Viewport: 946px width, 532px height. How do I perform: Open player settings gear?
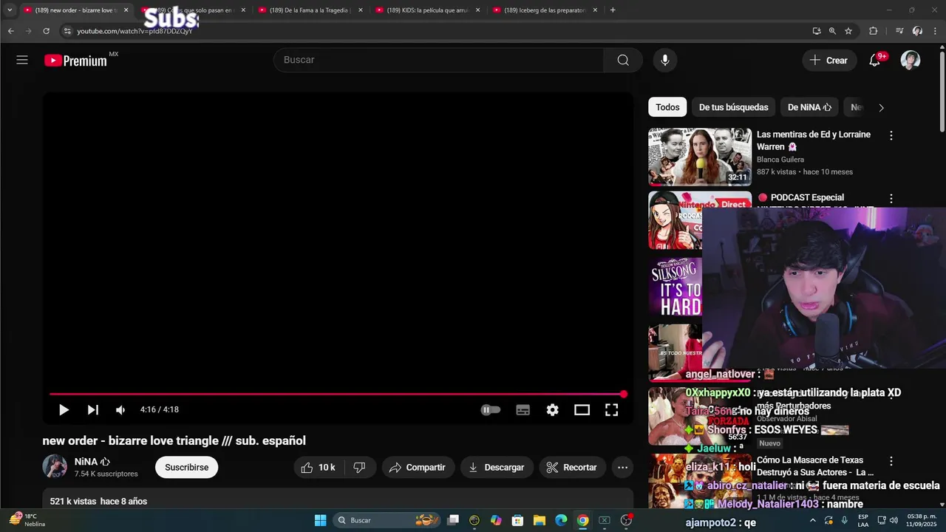(x=553, y=410)
